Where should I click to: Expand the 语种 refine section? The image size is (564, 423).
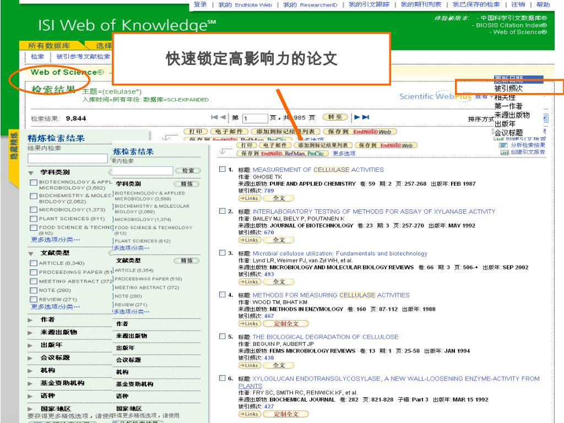[30, 397]
